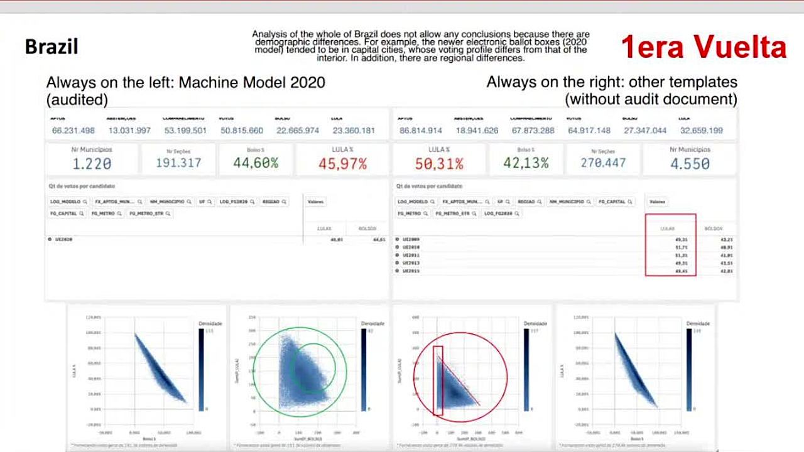This screenshot has width=804, height=452.
Task: Select the left FX_APTOS_MUN dimension chip
Action: click(x=114, y=202)
